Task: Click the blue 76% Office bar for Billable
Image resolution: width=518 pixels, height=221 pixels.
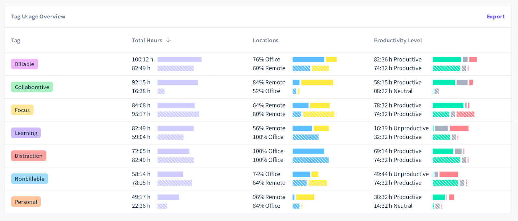Action: coord(308,60)
